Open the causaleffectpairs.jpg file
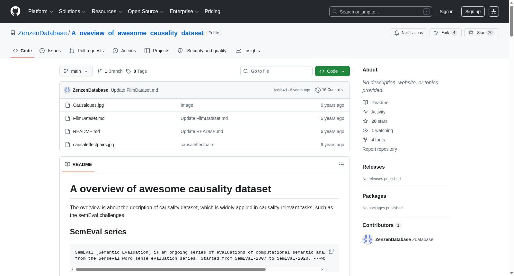514x276 pixels. click(x=93, y=145)
